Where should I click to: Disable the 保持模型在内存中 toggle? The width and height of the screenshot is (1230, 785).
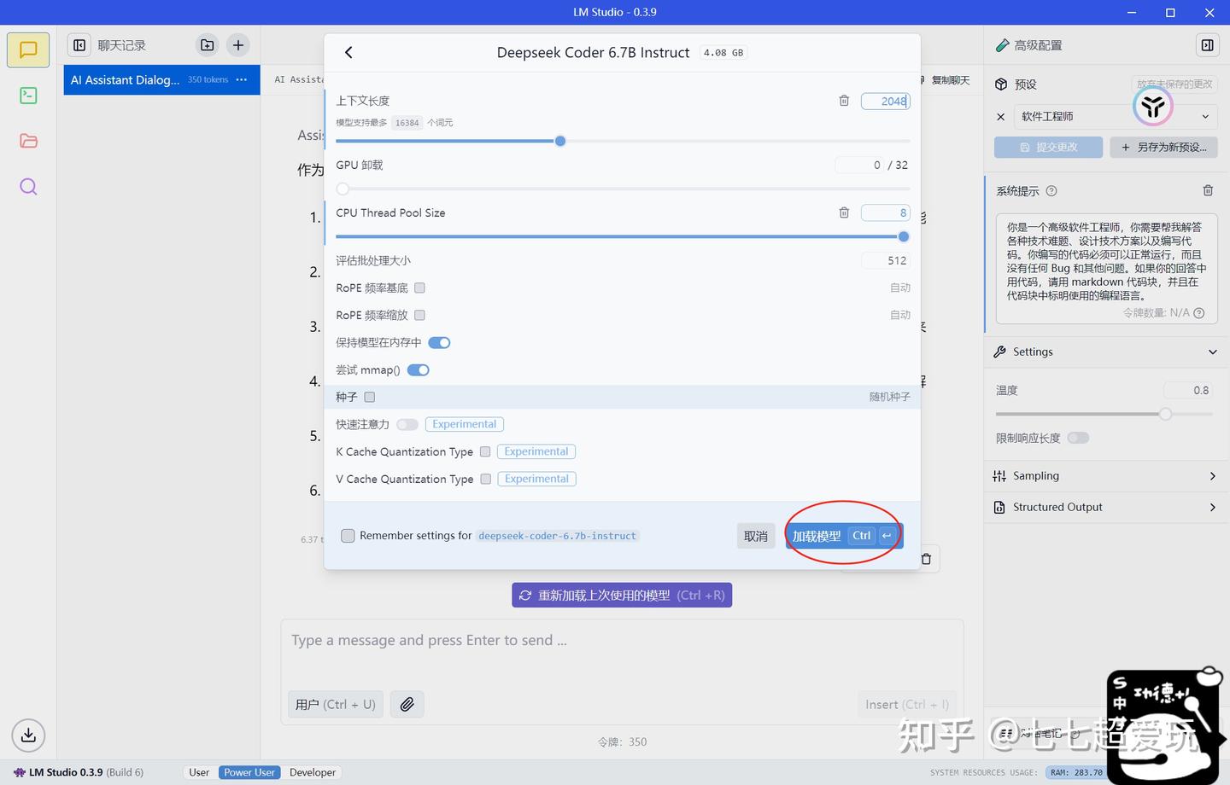[x=439, y=342]
